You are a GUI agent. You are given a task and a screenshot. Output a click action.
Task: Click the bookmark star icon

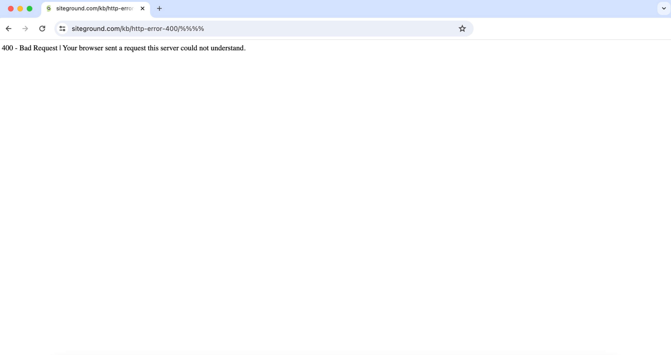(x=462, y=28)
